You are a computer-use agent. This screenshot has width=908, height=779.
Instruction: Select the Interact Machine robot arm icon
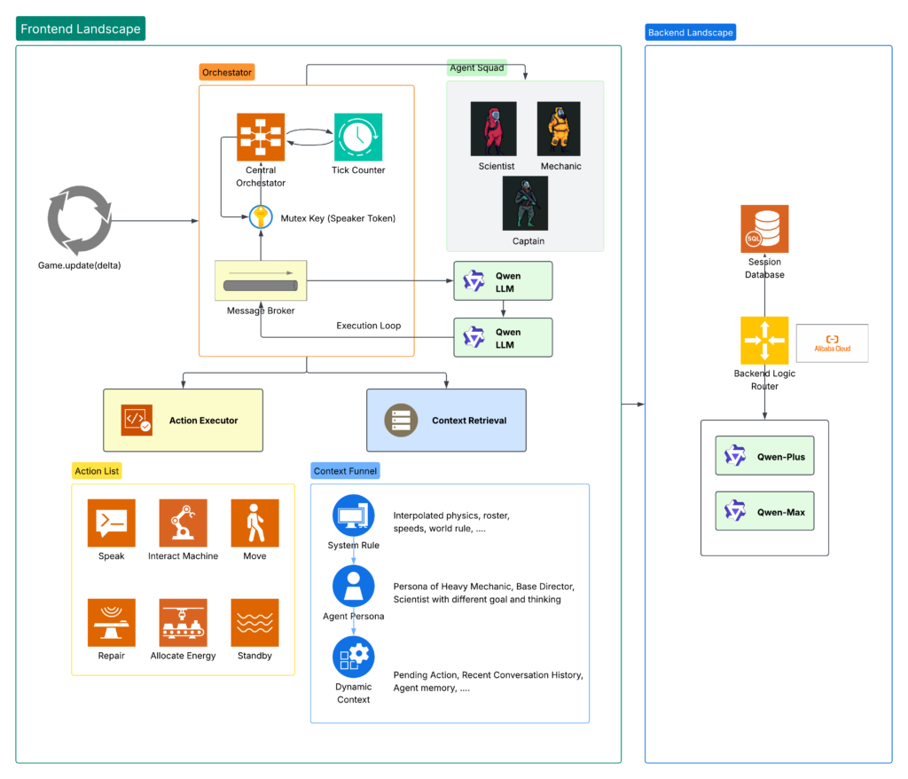click(183, 523)
